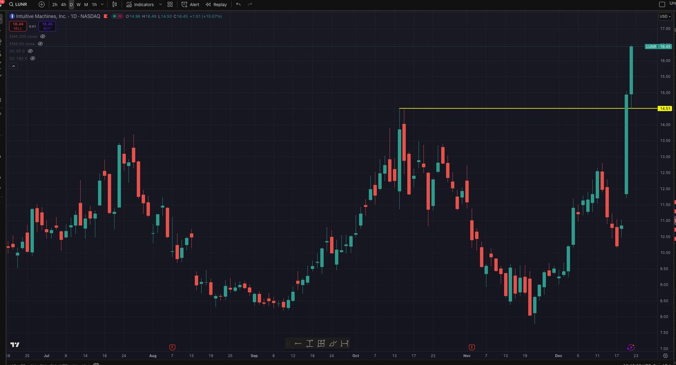Select the price range measure tool
Screen dimensions: 676x365
(309, 344)
